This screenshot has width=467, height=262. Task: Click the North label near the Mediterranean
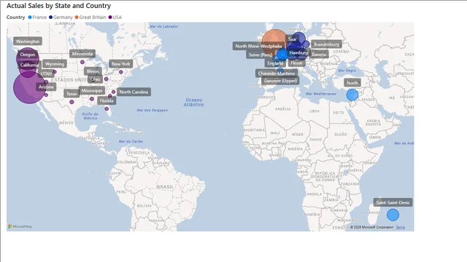[352, 83]
